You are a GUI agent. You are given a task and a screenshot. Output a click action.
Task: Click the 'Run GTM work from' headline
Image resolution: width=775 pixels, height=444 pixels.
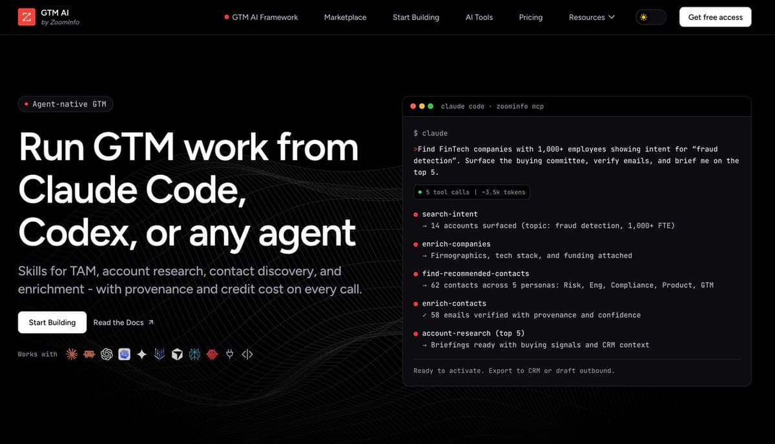pos(189,148)
